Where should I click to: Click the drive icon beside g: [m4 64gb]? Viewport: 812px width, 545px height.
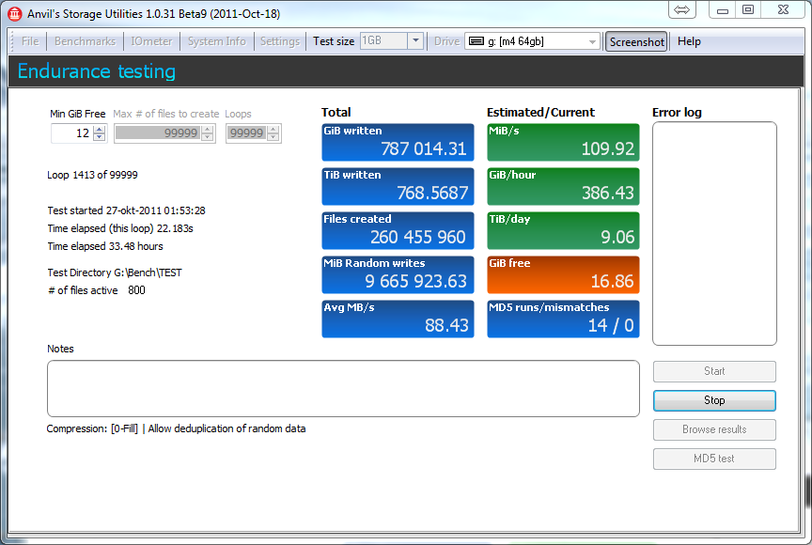476,41
